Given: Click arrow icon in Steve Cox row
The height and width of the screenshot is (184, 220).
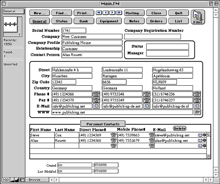Looking at the screenshot, I should [204, 135].
